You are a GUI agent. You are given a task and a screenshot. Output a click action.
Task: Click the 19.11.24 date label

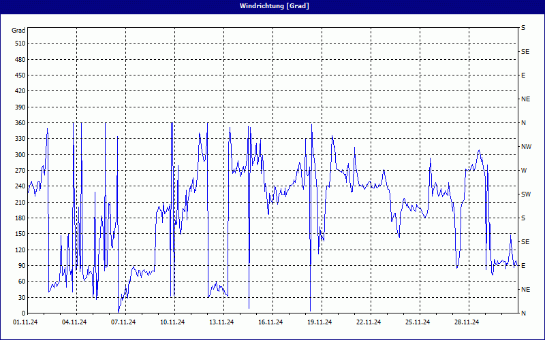point(320,322)
